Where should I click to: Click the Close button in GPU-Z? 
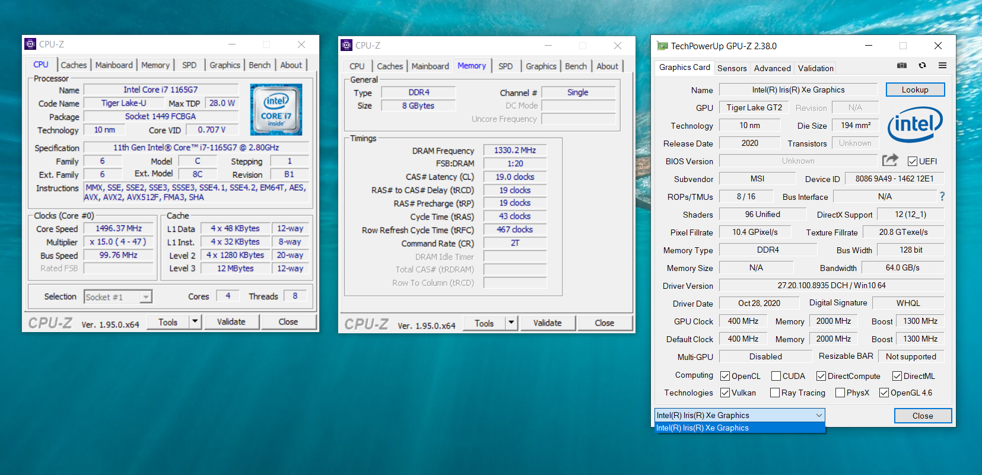[923, 416]
